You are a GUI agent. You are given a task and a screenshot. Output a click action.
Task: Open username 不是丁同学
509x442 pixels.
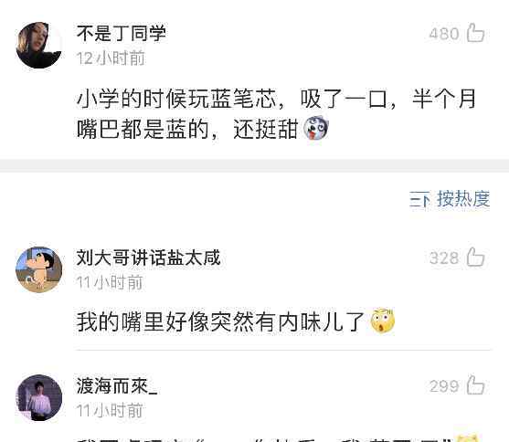pyautogui.click(x=122, y=33)
